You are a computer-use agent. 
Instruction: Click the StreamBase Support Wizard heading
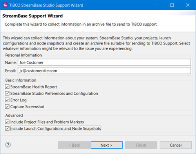(33, 16)
